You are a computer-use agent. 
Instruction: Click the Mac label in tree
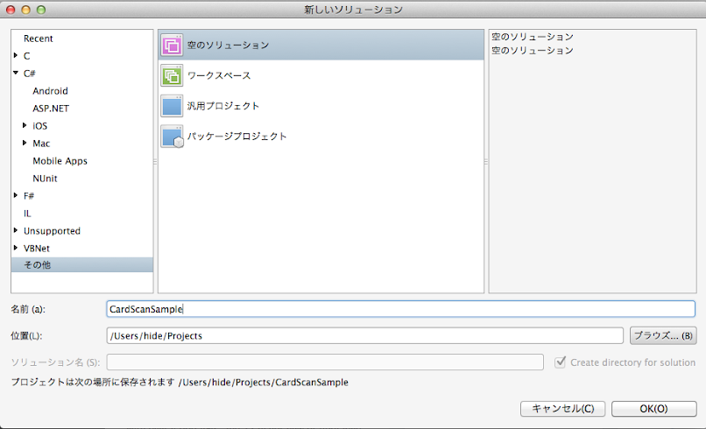click(x=41, y=144)
